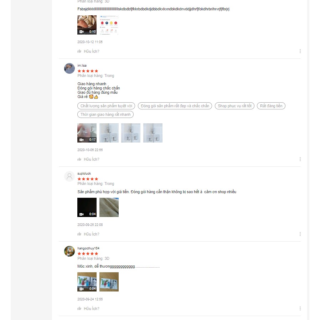Open hangocthuy164's profile avatar
The width and height of the screenshot is (320, 320).
69,251
